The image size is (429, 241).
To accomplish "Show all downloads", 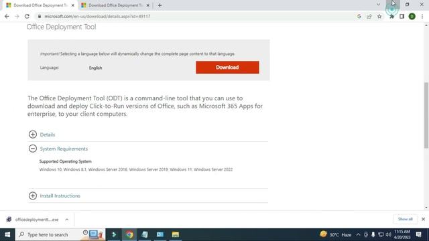I will point(405,219).
